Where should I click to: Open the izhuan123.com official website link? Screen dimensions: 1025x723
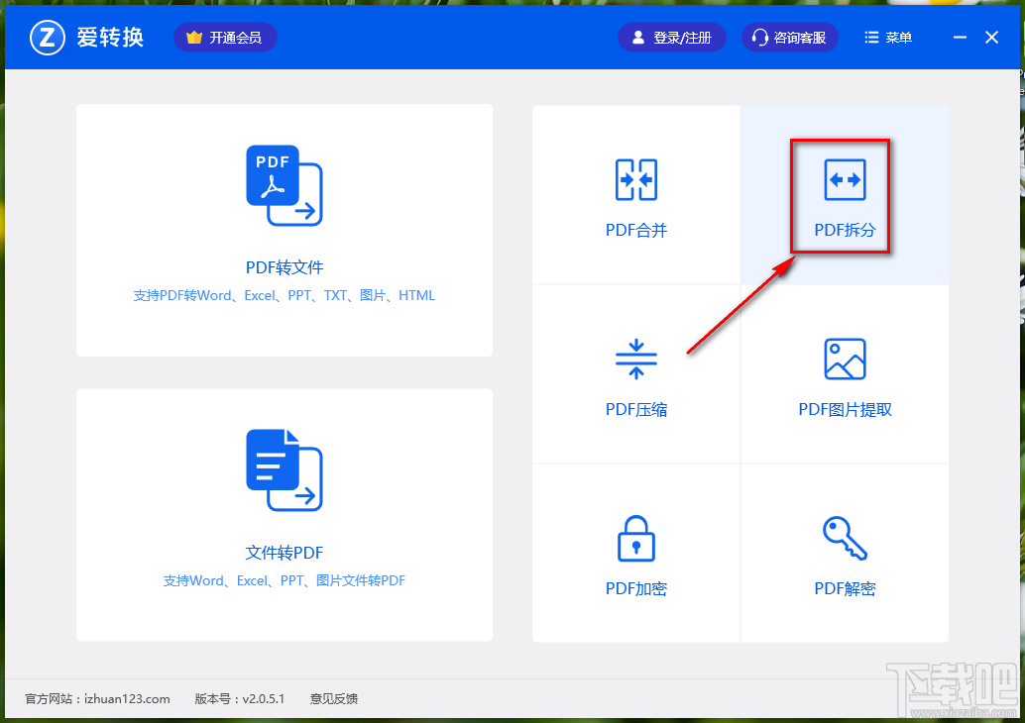pyautogui.click(x=127, y=698)
